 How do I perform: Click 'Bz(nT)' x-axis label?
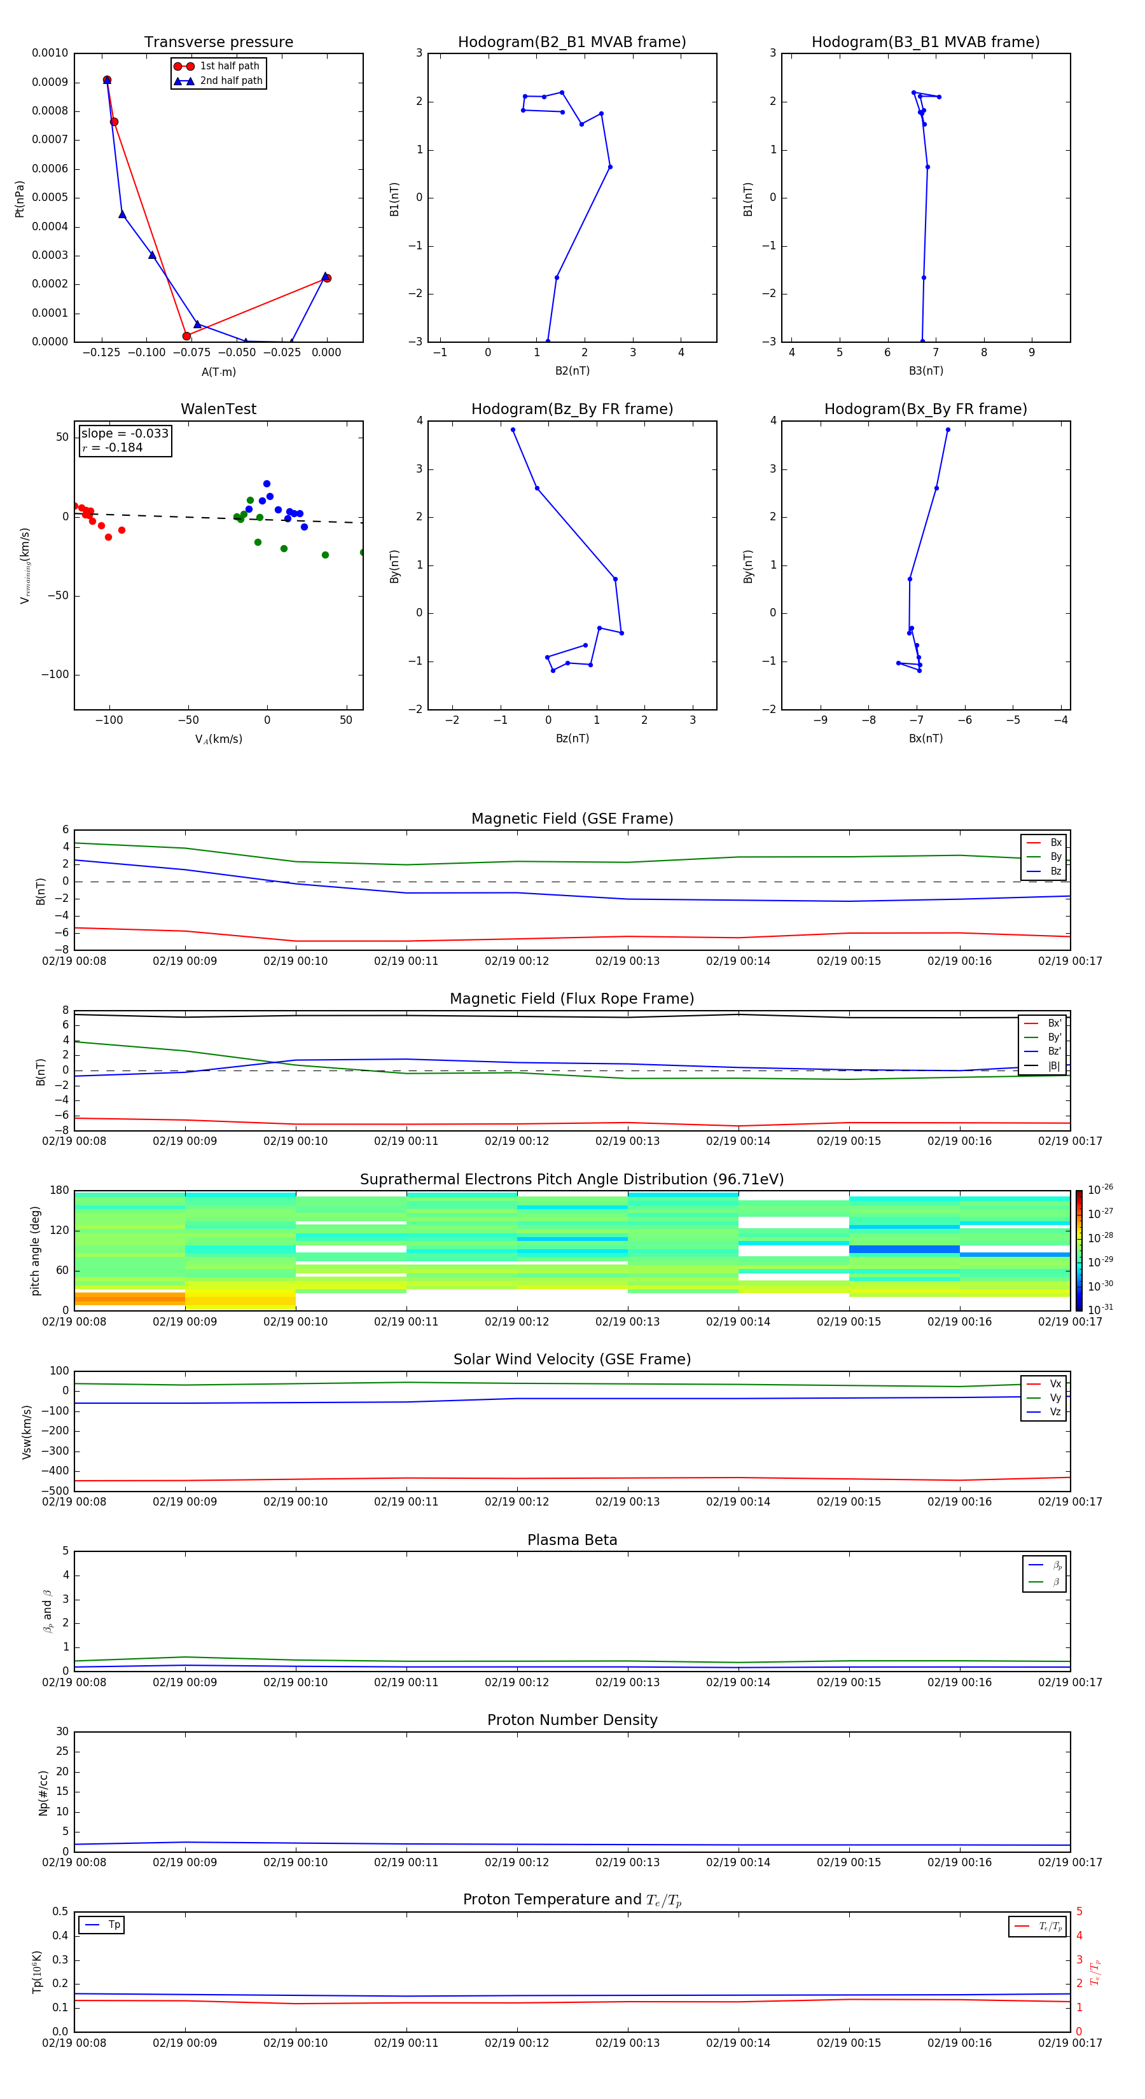pyautogui.click(x=572, y=738)
